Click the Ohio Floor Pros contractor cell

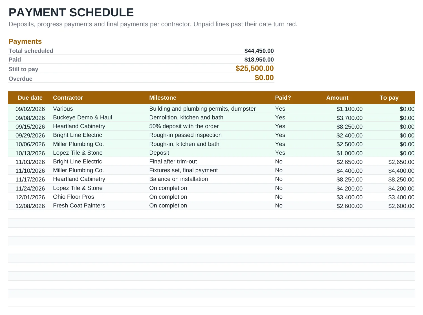(74, 197)
